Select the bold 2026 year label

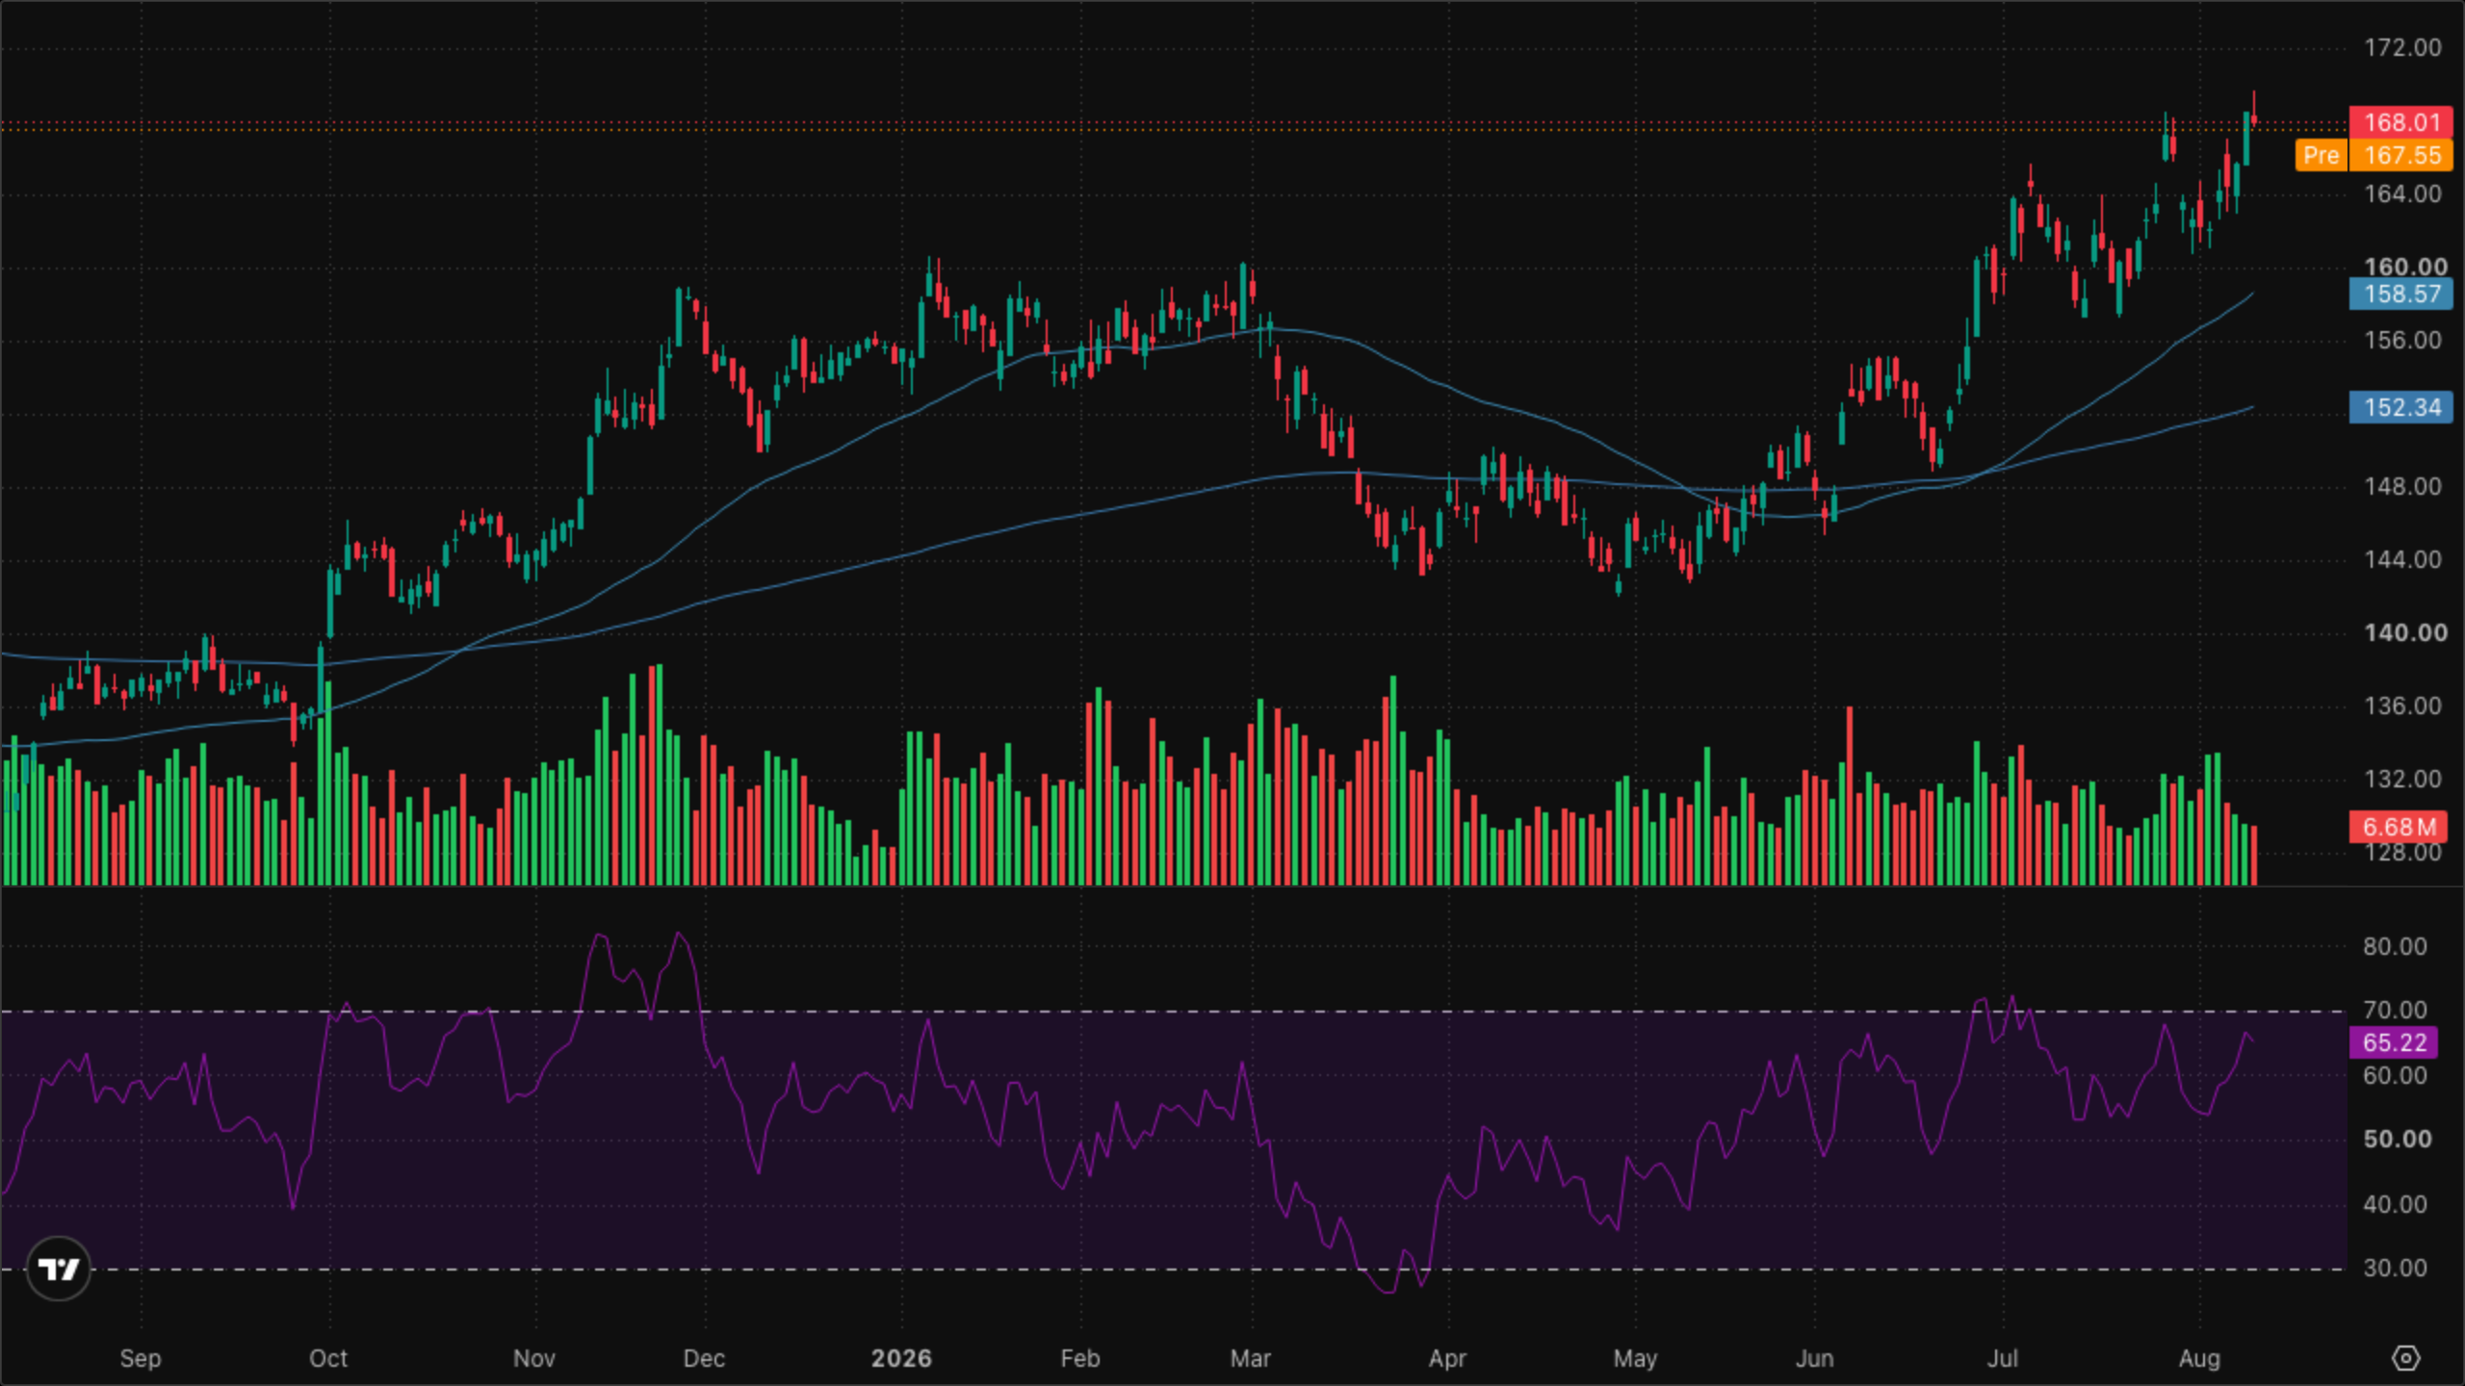coord(901,1359)
